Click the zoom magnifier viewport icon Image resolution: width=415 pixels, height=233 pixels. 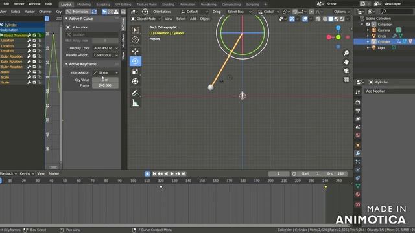346,53
